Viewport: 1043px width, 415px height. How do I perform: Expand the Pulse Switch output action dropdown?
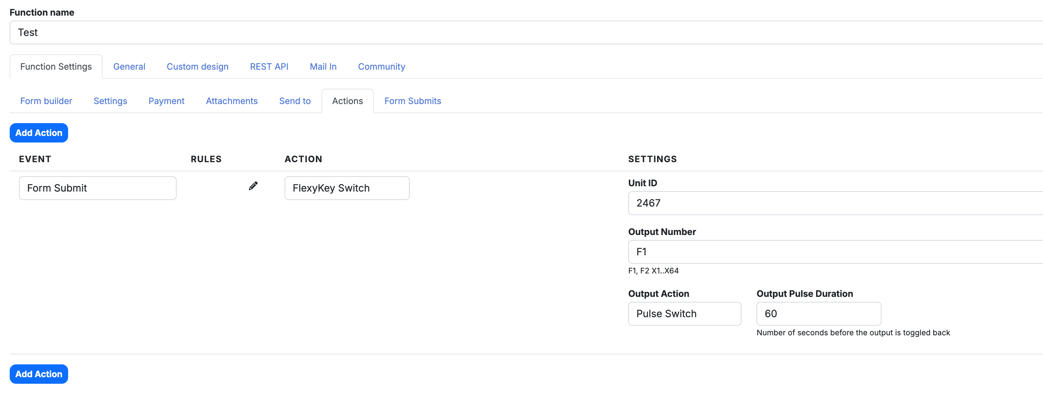(x=684, y=313)
